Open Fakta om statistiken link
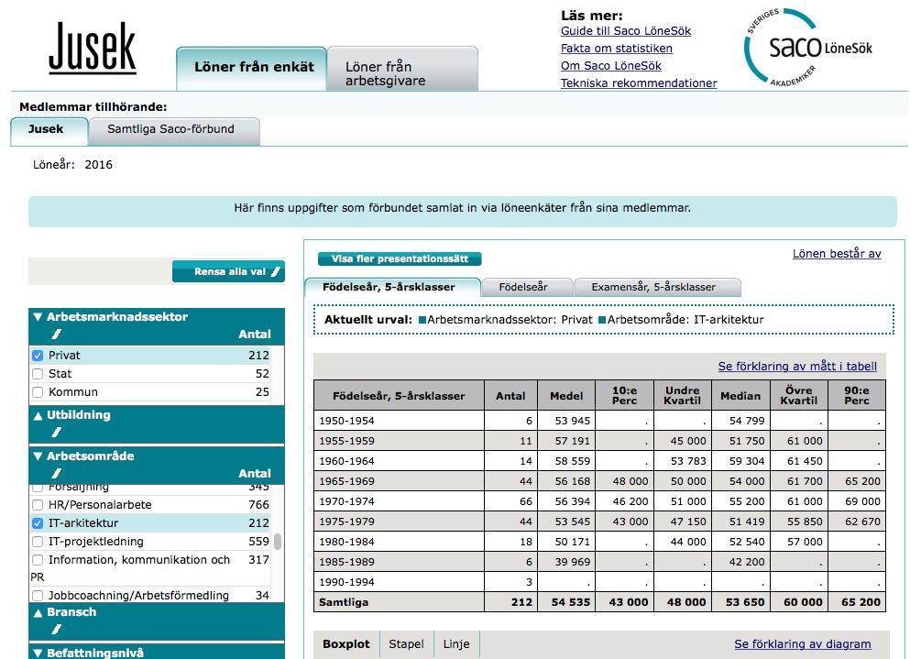The height and width of the screenshot is (659, 921). click(x=616, y=49)
